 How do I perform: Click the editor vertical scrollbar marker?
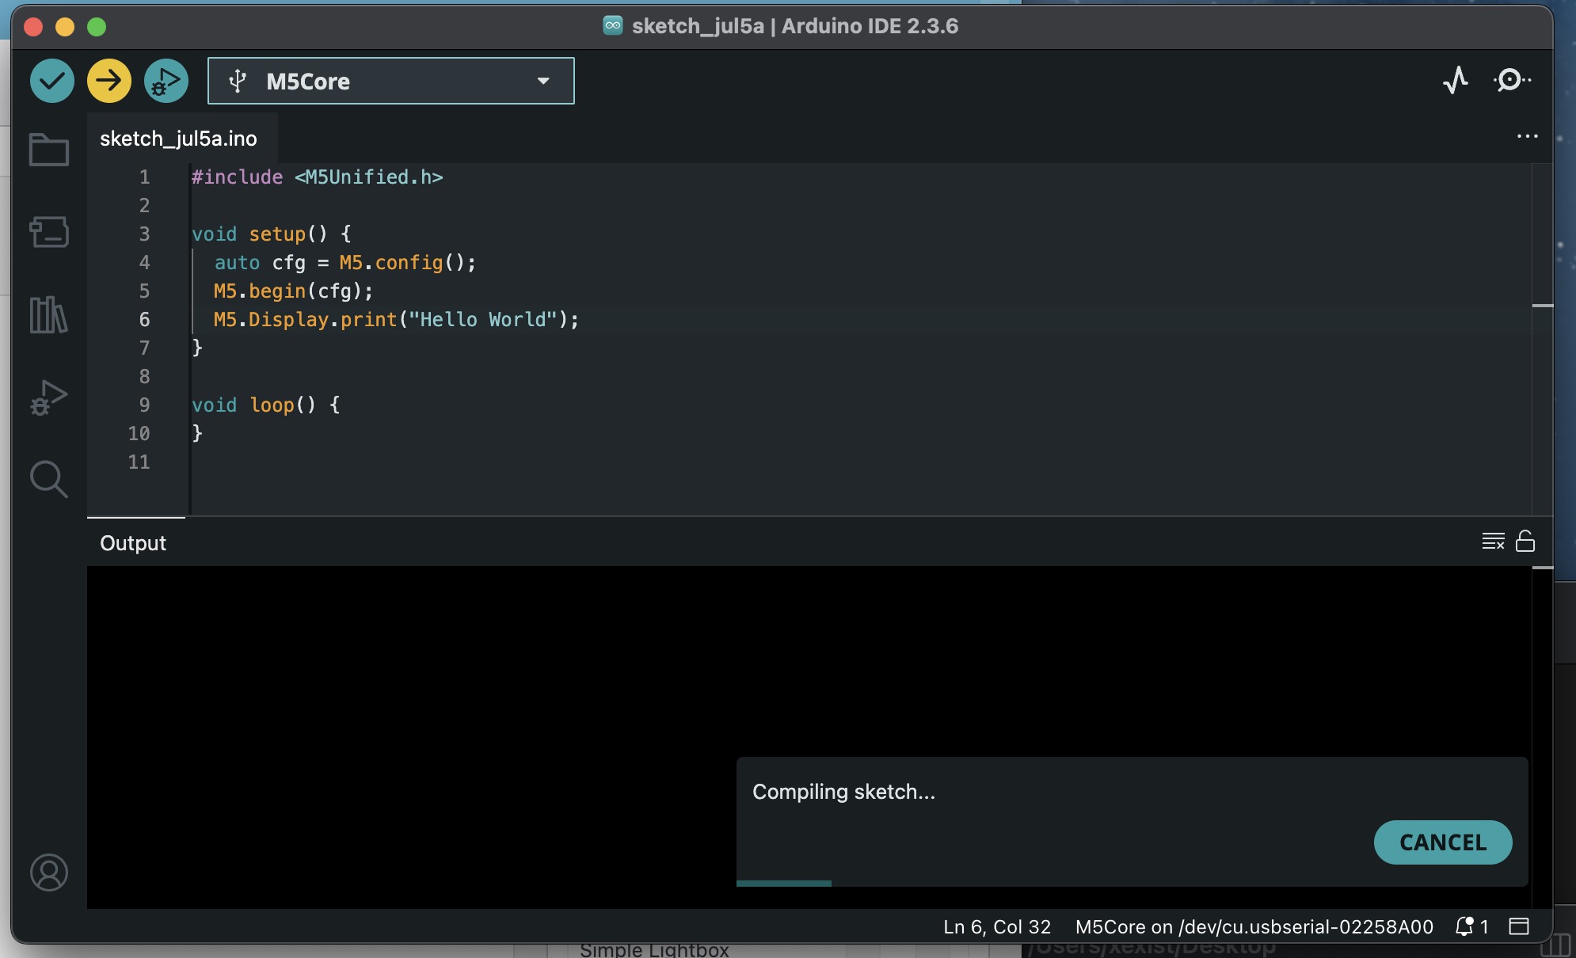click(1542, 306)
